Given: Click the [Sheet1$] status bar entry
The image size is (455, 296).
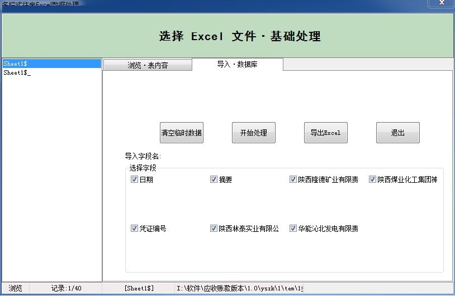Looking at the screenshot, I should 139,288.
